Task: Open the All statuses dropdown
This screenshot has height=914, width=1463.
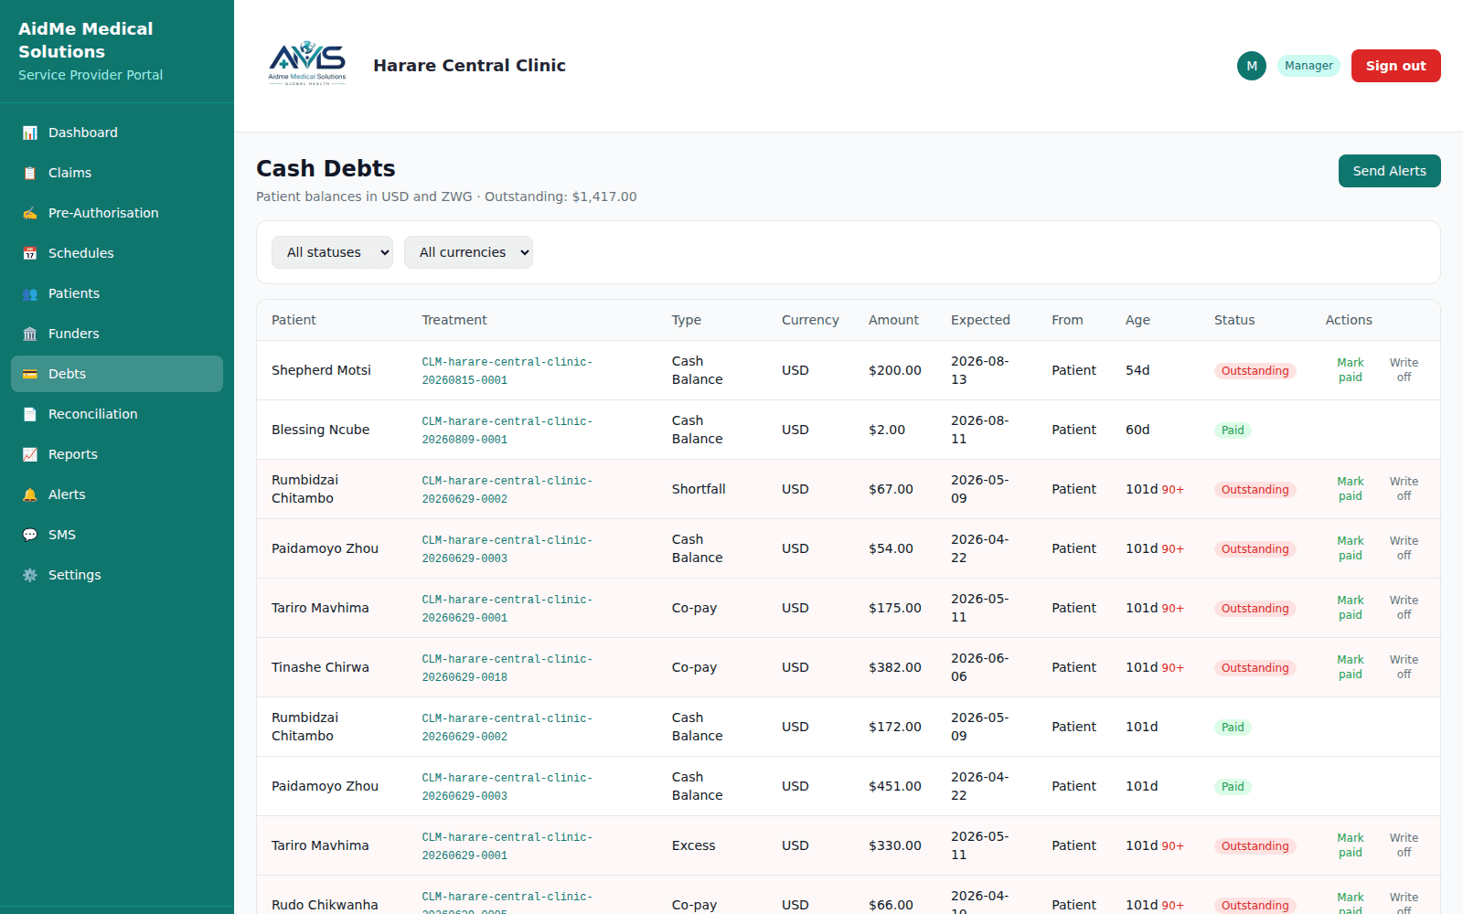Action: click(x=332, y=252)
